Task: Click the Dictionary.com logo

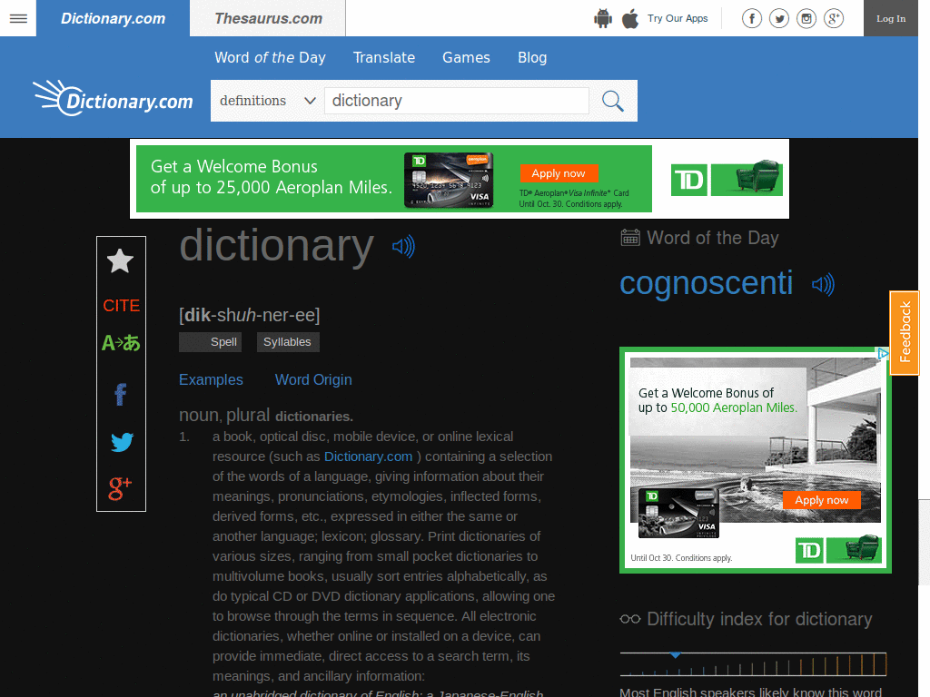Action: click(x=113, y=98)
